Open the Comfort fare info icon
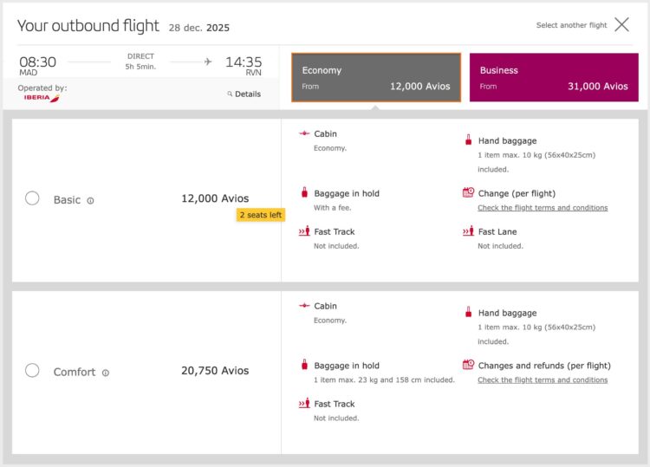This screenshot has height=467, width=650. pos(106,373)
